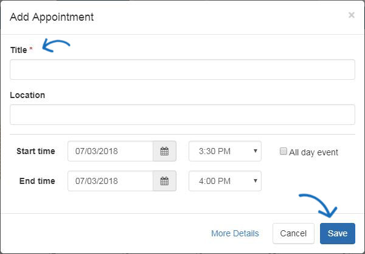Click the 'Add Appointment' dialog heading
Screen dimensions: 365x254
point(52,17)
